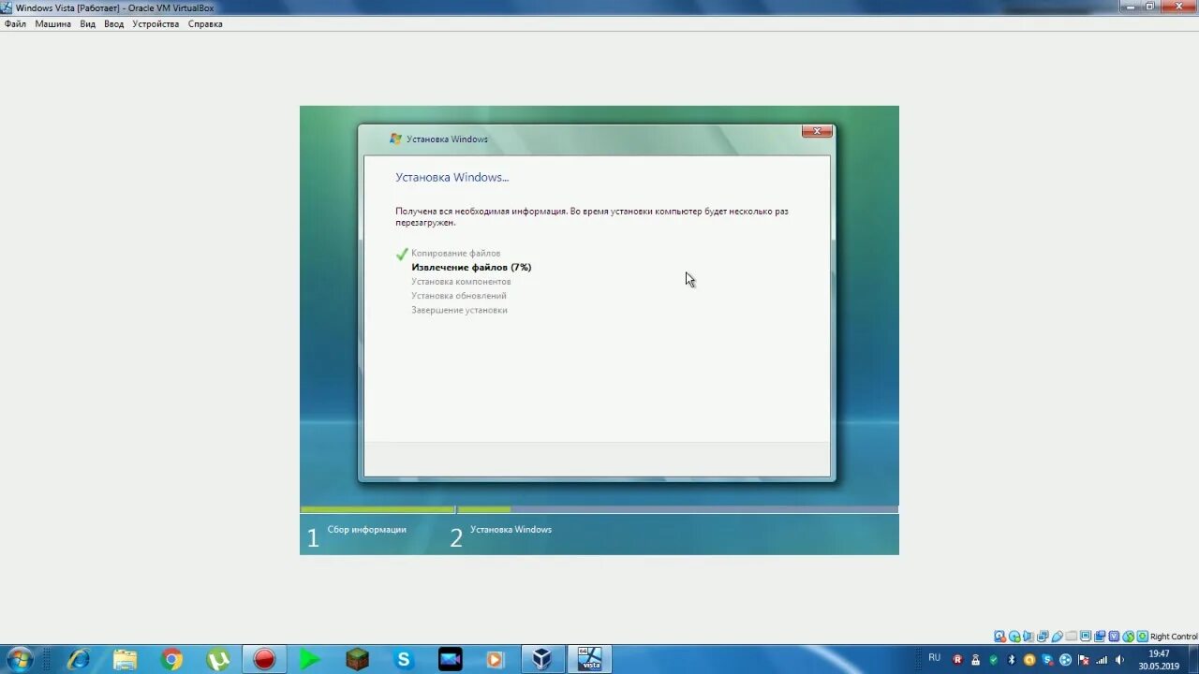Screen dimensions: 1199x674
Task: Launch VirtualBox from the taskbar
Action: pyautogui.click(x=541, y=659)
